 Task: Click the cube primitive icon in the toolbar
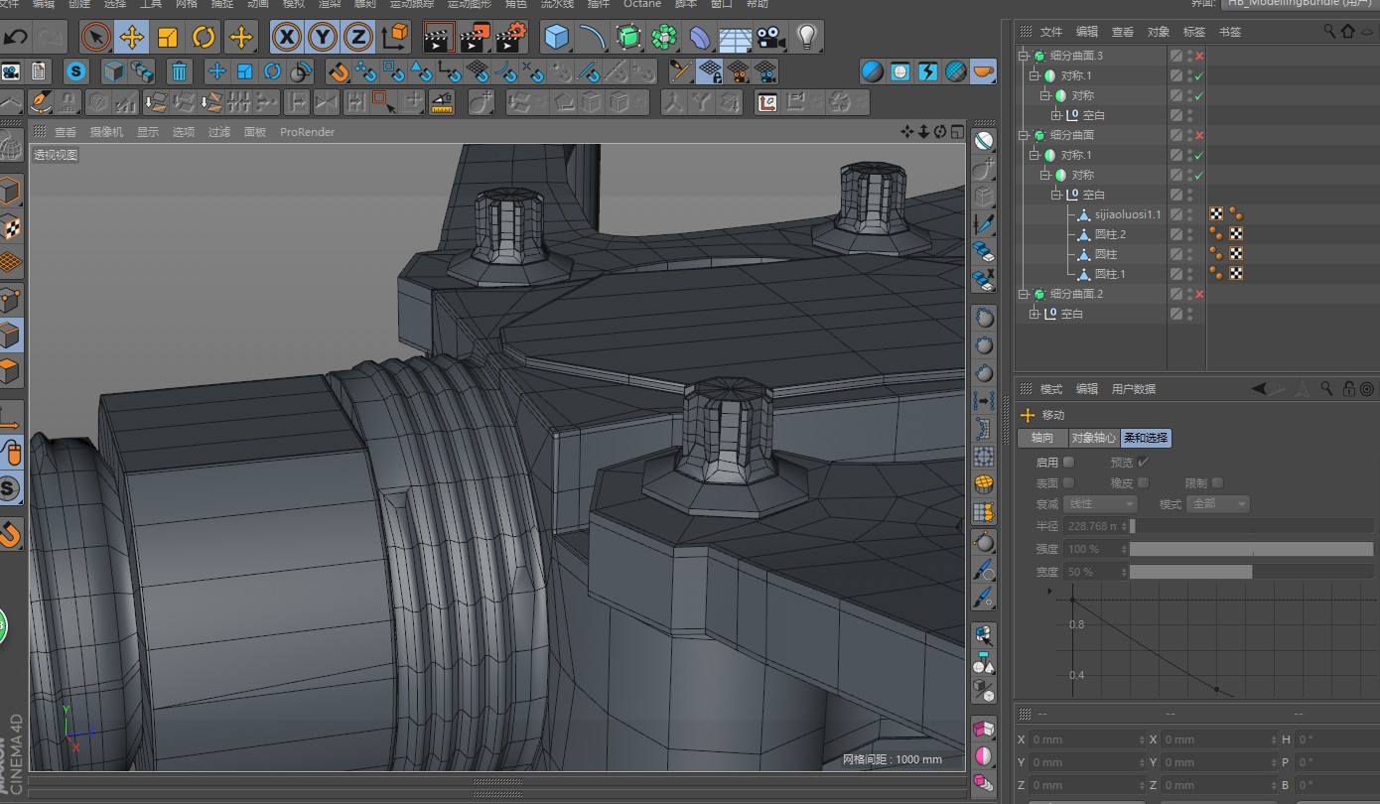click(x=554, y=37)
